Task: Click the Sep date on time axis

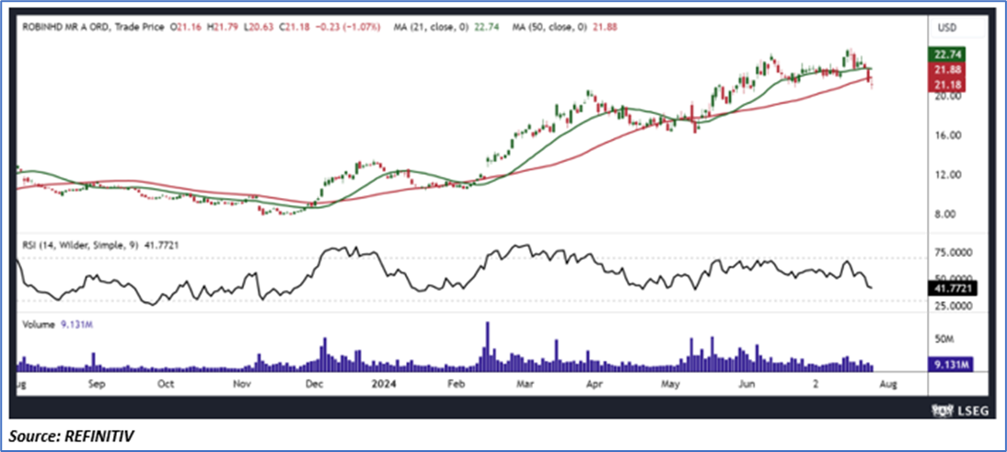Action: (96, 385)
